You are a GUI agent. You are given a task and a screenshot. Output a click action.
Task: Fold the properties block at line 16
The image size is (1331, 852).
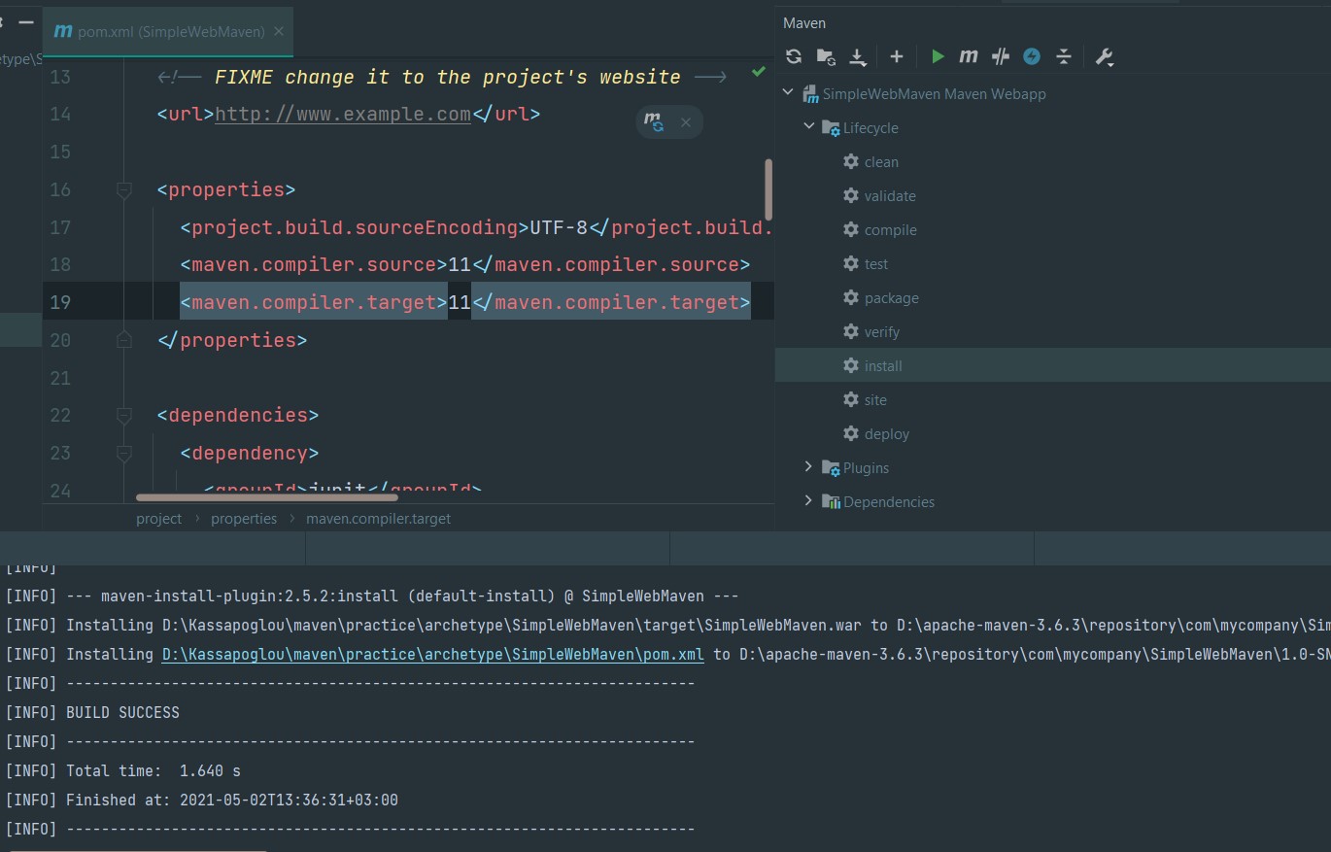tap(123, 189)
